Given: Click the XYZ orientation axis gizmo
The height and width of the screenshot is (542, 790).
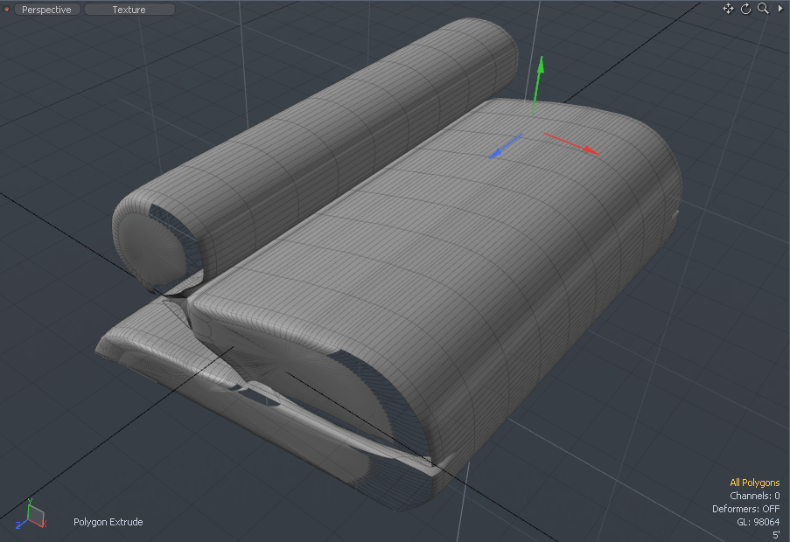Looking at the screenshot, I should click(x=31, y=514).
